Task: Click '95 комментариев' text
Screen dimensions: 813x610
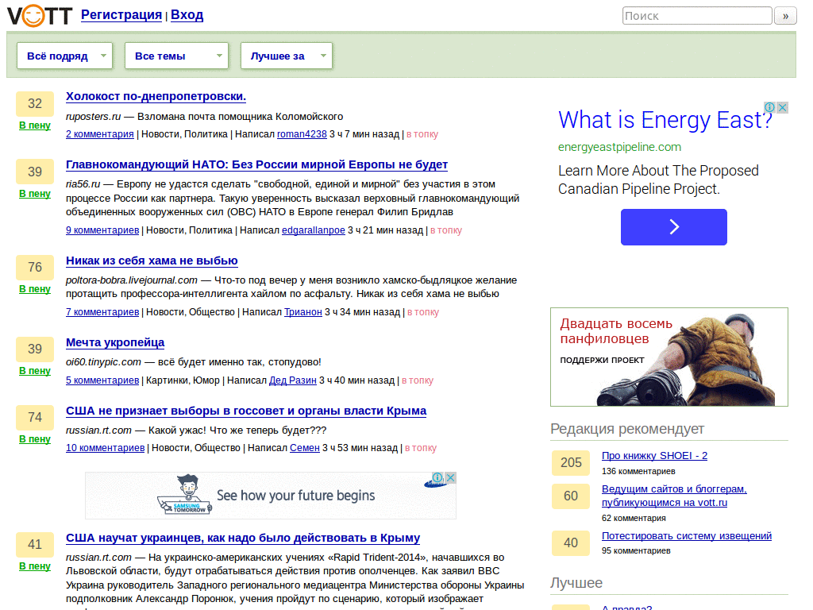Action: (x=636, y=551)
